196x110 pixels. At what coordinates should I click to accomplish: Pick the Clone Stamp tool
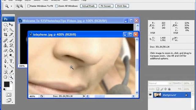[x=6, y=45]
